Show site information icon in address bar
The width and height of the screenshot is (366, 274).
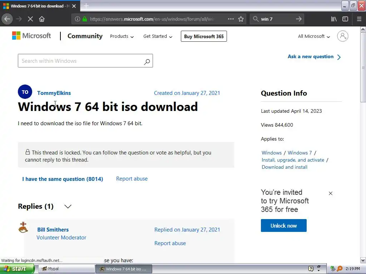[78, 19]
